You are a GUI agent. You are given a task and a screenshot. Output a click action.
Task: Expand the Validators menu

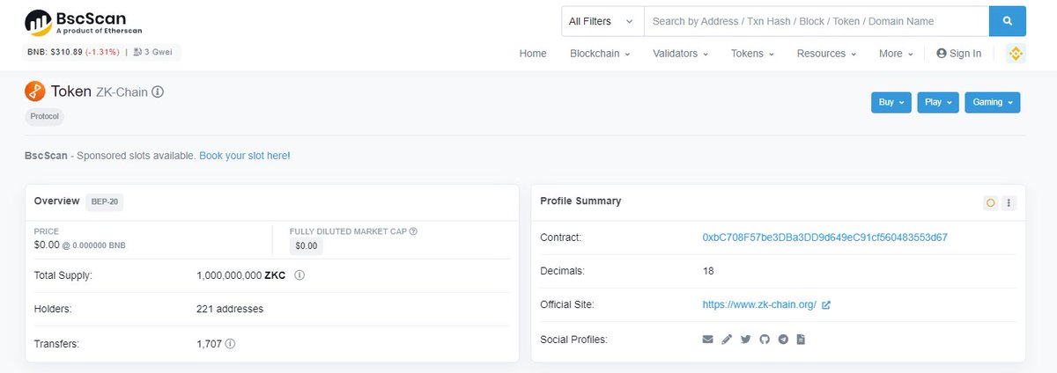(x=681, y=54)
